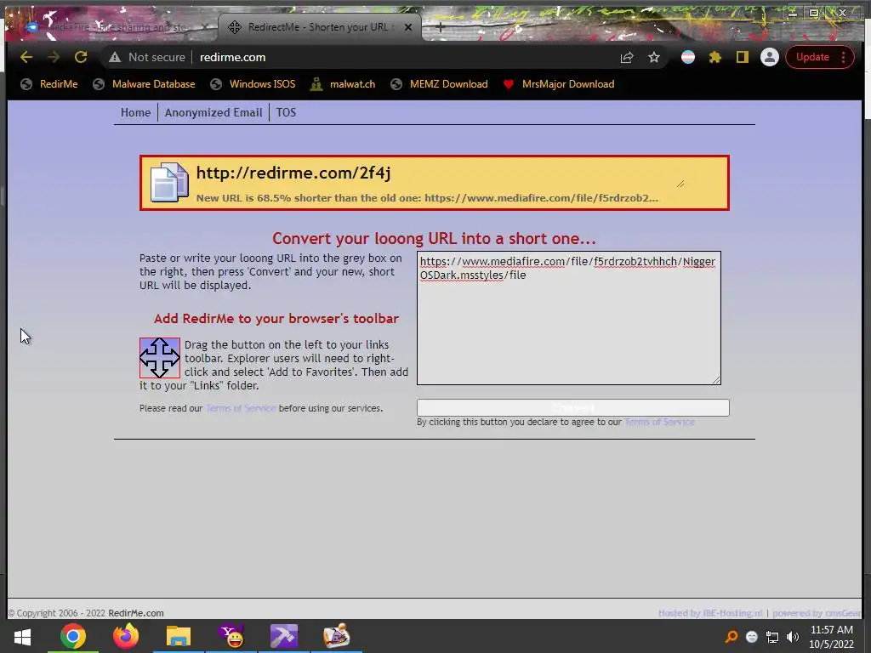This screenshot has width=871, height=653.
Task: Open the MrsMajor Download bookmark
Action: tap(559, 84)
